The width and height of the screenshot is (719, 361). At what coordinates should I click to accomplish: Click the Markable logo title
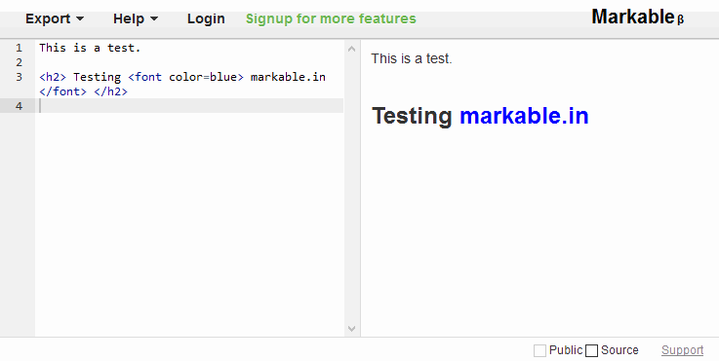633,17
